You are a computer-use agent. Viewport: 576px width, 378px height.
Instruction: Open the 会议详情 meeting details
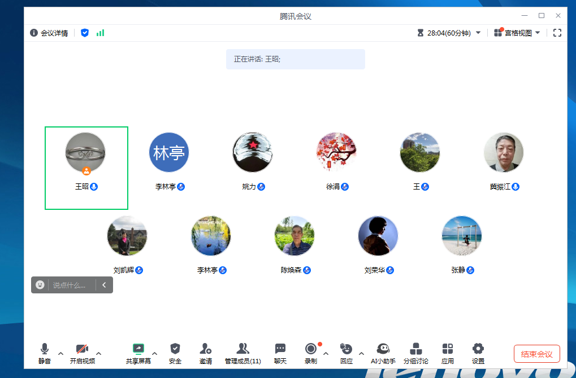(x=49, y=33)
